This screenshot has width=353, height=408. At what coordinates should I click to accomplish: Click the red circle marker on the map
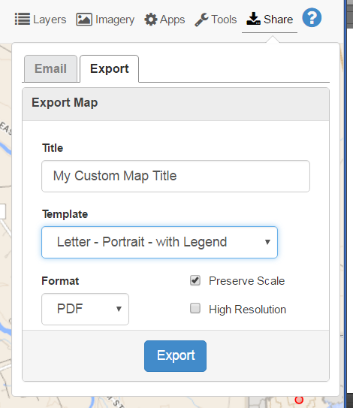pyautogui.click(x=299, y=400)
